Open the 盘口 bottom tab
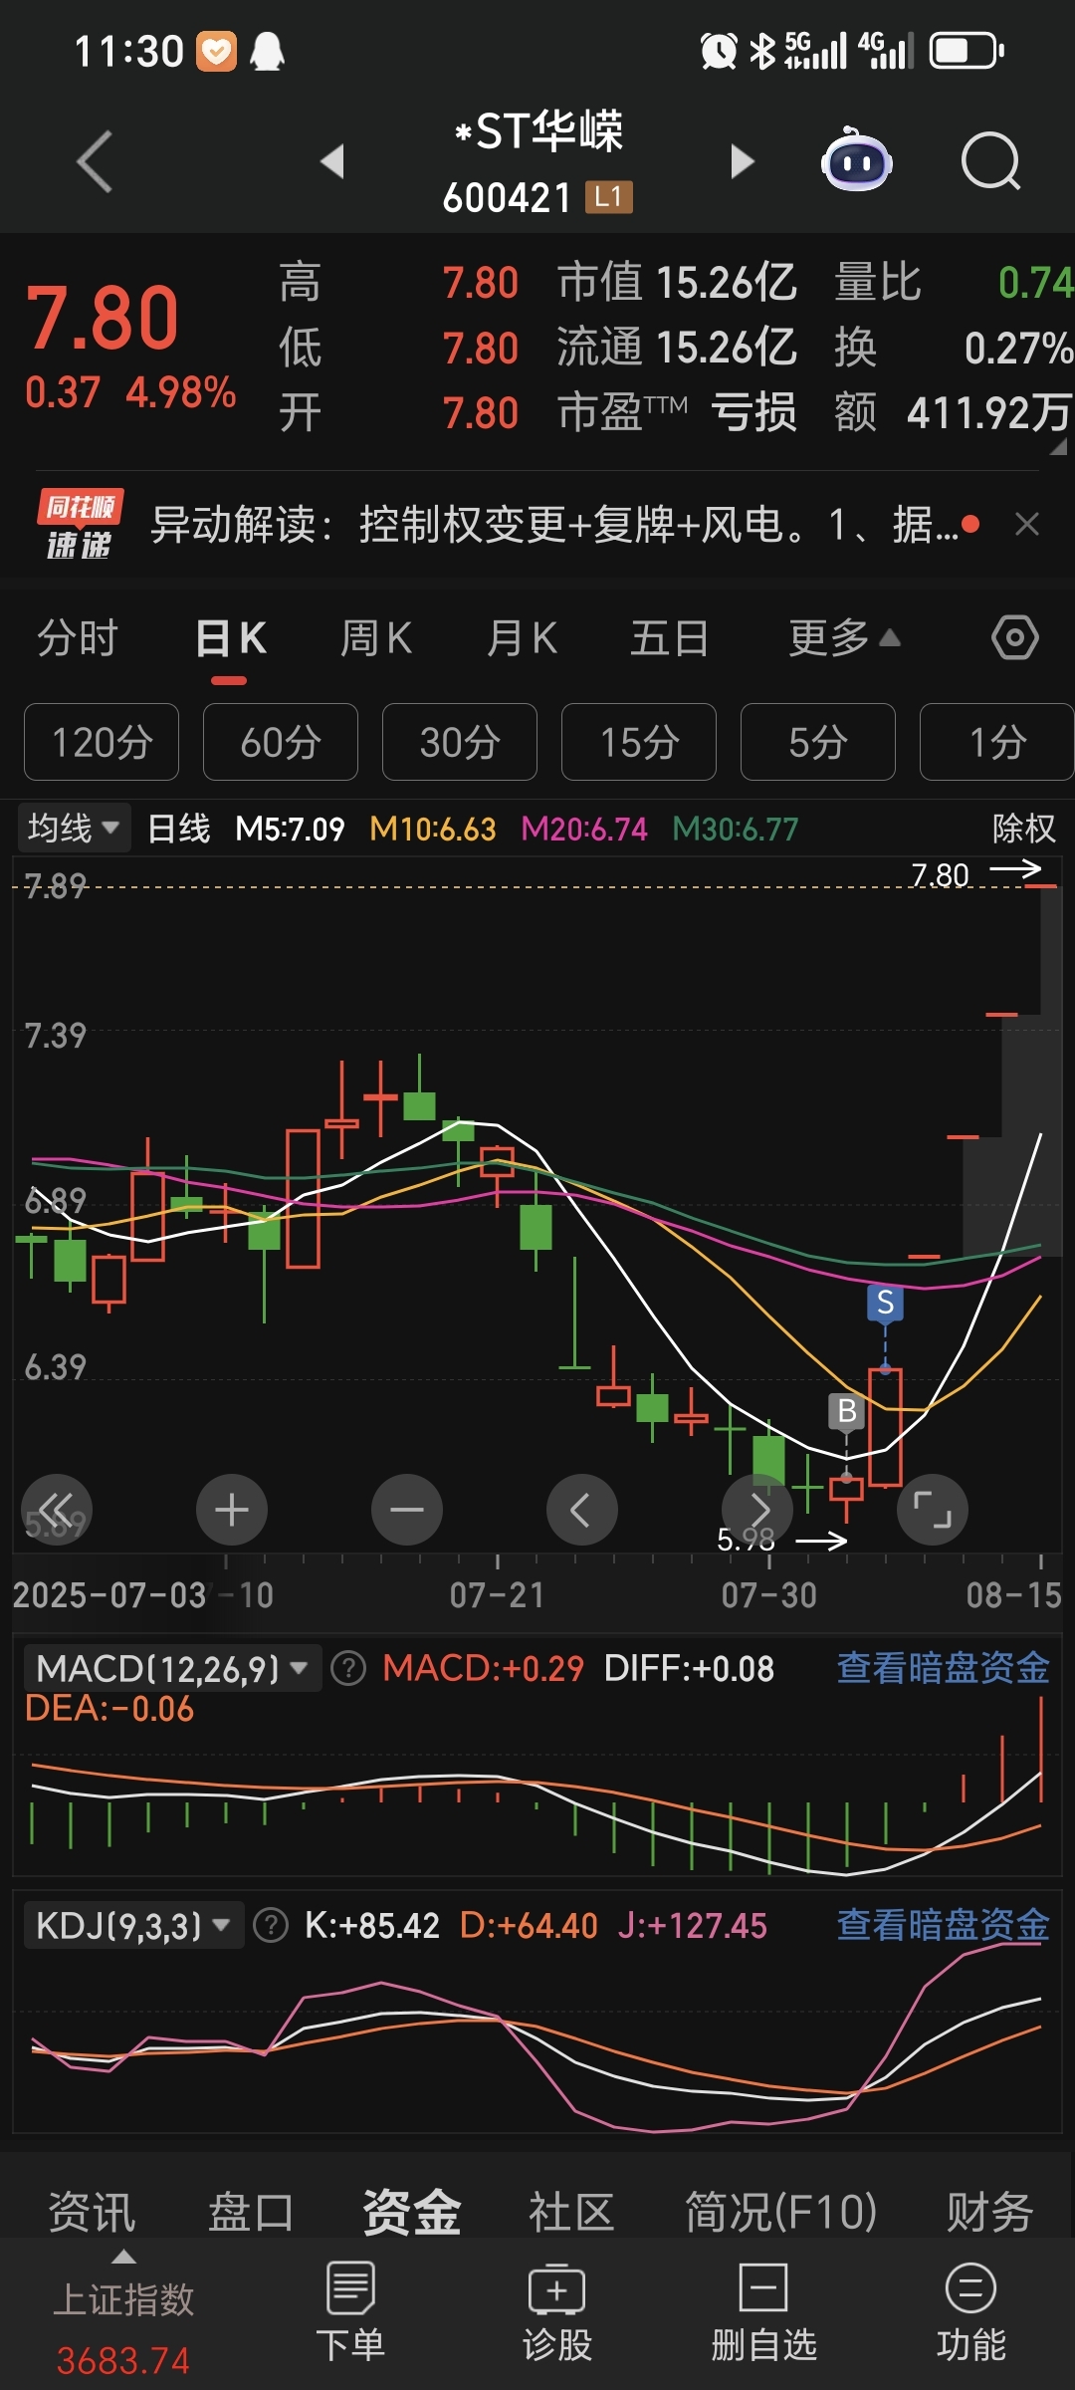Viewport: 1075px width, 2390px height. (251, 2212)
